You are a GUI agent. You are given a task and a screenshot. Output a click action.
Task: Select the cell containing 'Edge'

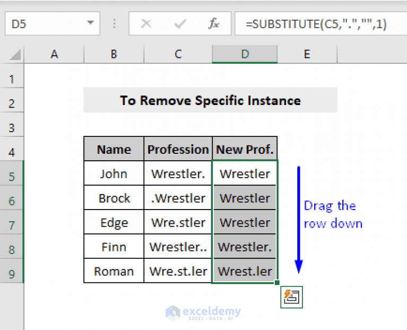click(114, 222)
